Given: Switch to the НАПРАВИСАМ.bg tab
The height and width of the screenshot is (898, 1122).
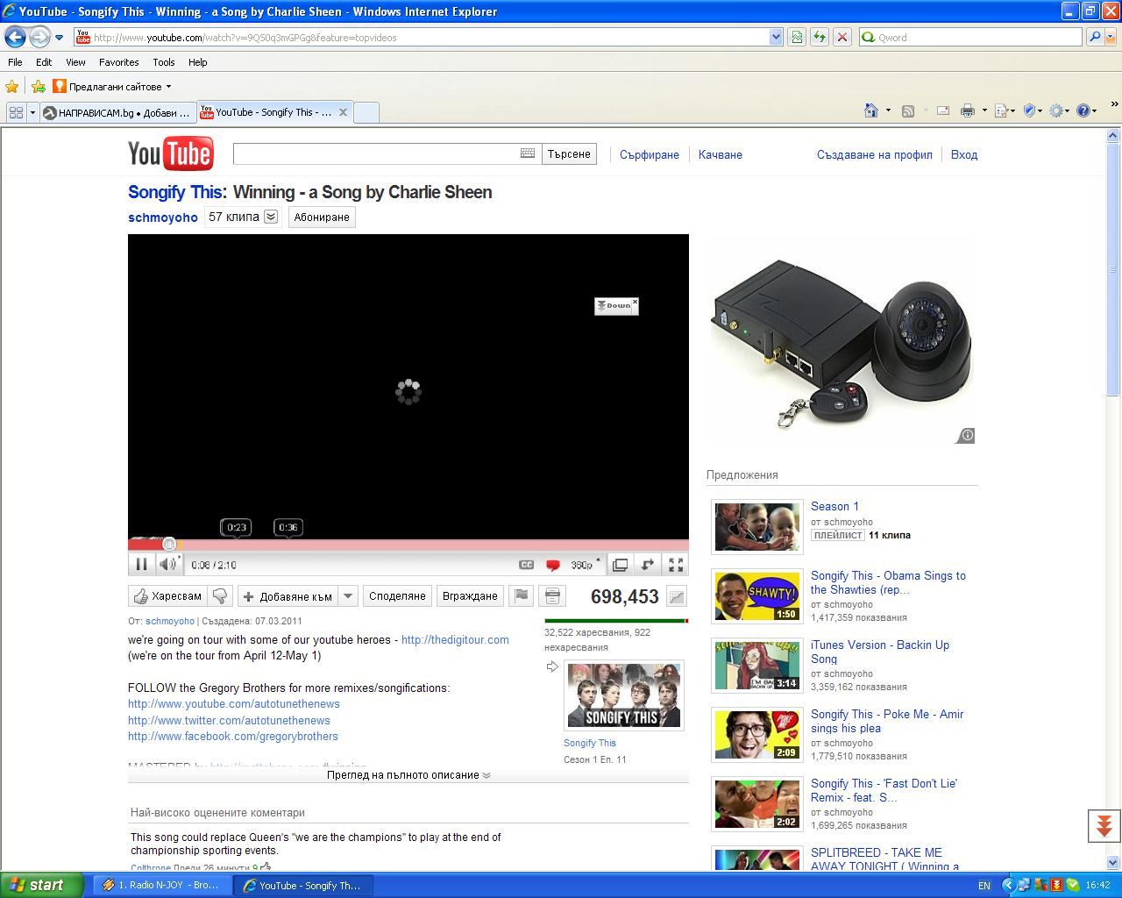Looking at the screenshot, I should tap(117, 112).
